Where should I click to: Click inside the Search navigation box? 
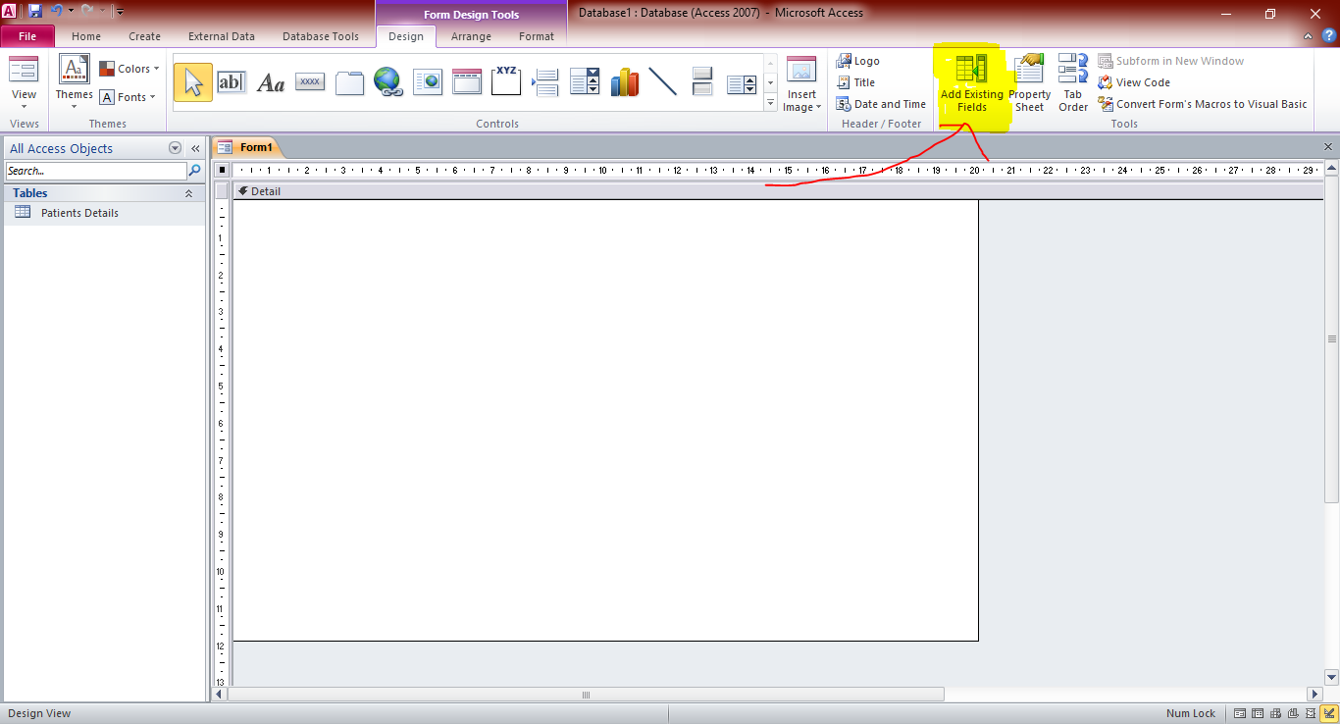point(93,170)
